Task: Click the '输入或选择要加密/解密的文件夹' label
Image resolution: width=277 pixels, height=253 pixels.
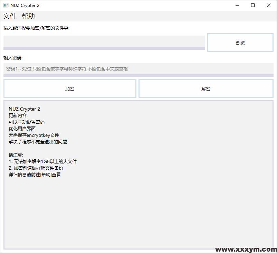Action: pos(36,28)
